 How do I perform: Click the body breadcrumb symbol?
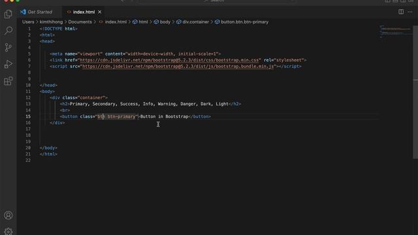162,22
